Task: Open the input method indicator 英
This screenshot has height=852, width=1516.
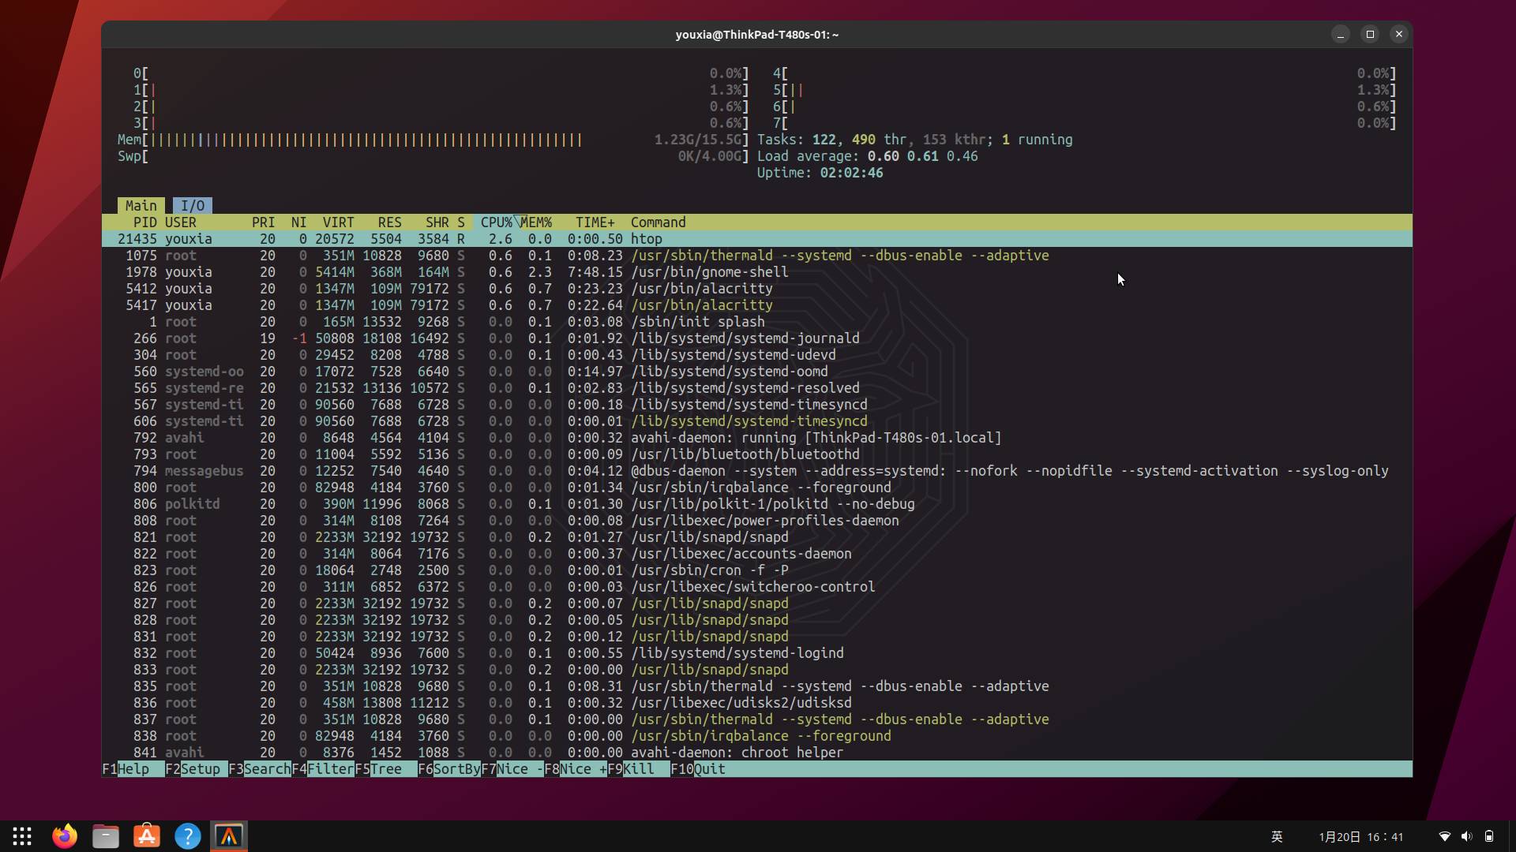Action: click(x=1277, y=836)
